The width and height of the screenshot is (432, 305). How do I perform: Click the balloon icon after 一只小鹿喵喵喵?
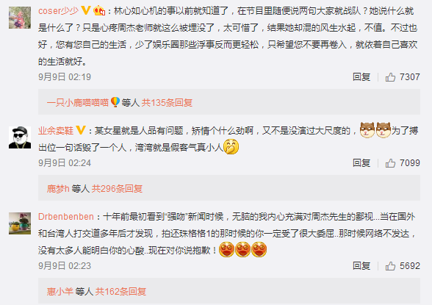(115, 102)
